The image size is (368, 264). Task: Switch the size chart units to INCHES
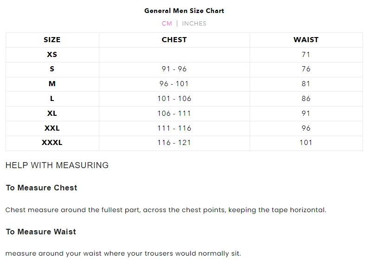pyautogui.click(x=194, y=24)
